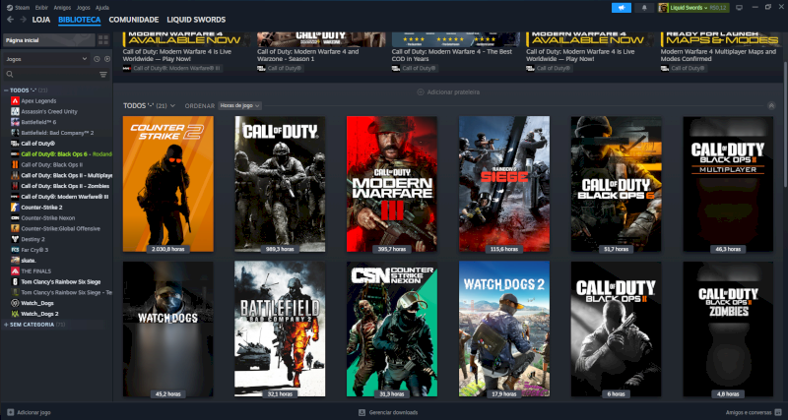
Task: Open the announcements megaphone icon
Action: click(622, 8)
